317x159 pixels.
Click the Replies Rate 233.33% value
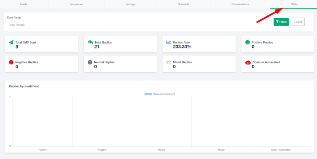(x=182, y=47)
